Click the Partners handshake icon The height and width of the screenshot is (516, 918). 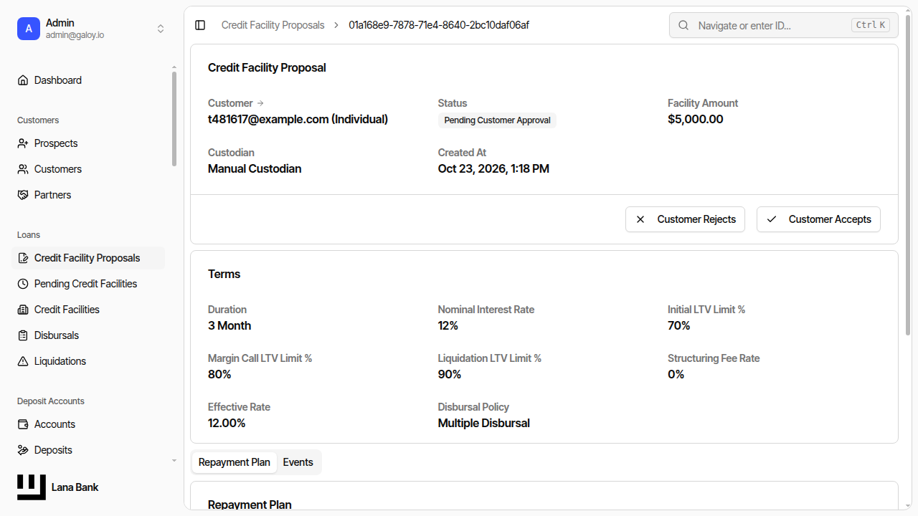point(23,195)
